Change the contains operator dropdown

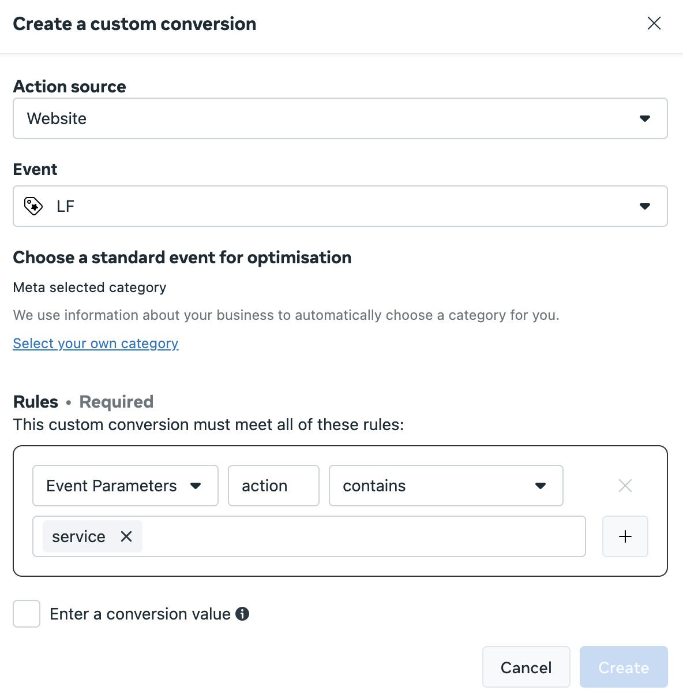pos(446,486)
